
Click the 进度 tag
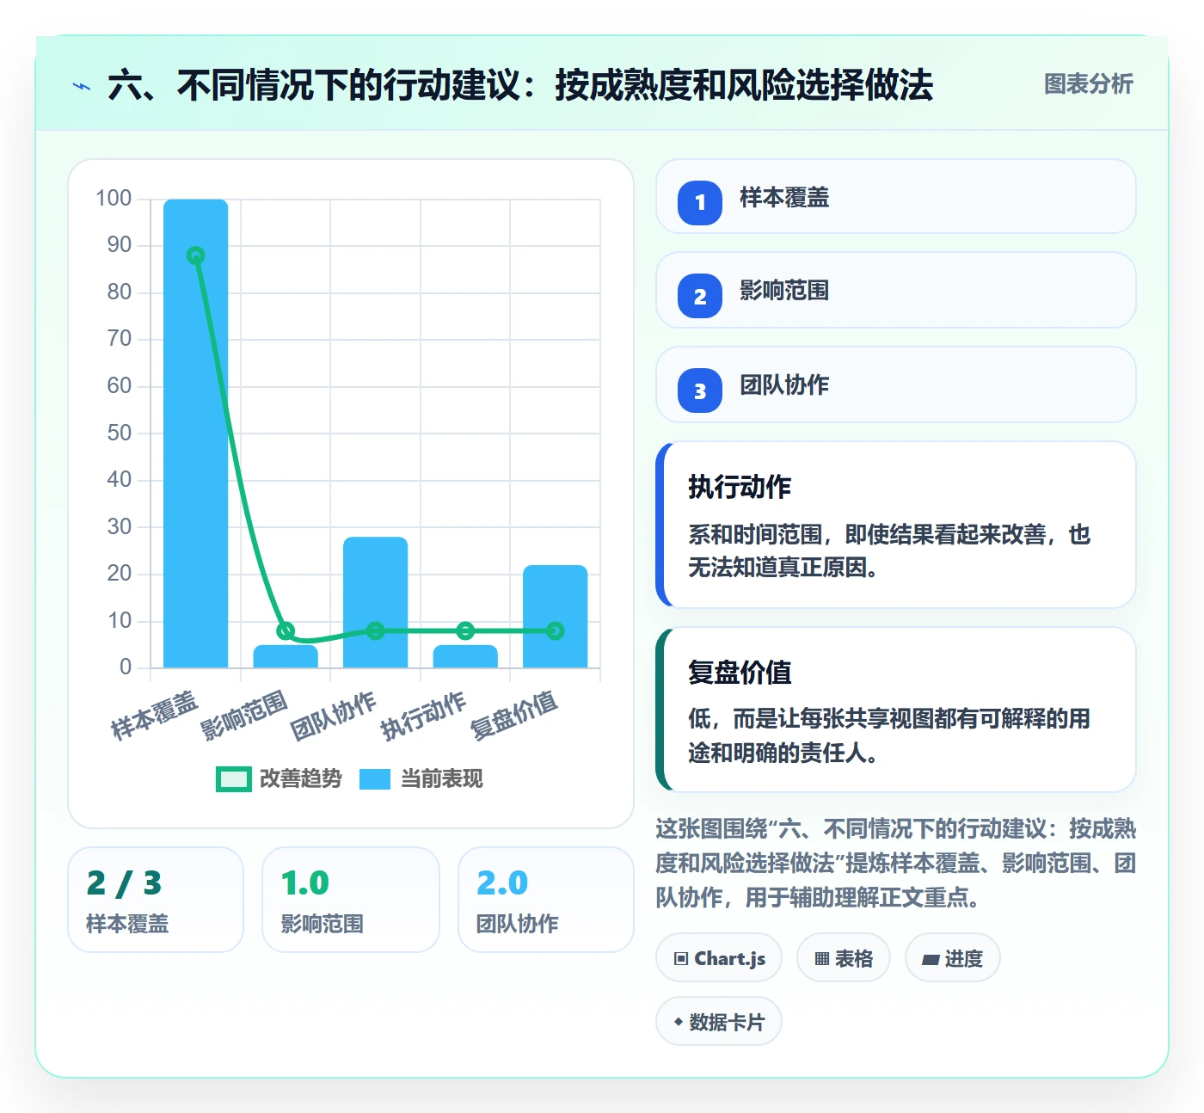[x=952, y=958]
